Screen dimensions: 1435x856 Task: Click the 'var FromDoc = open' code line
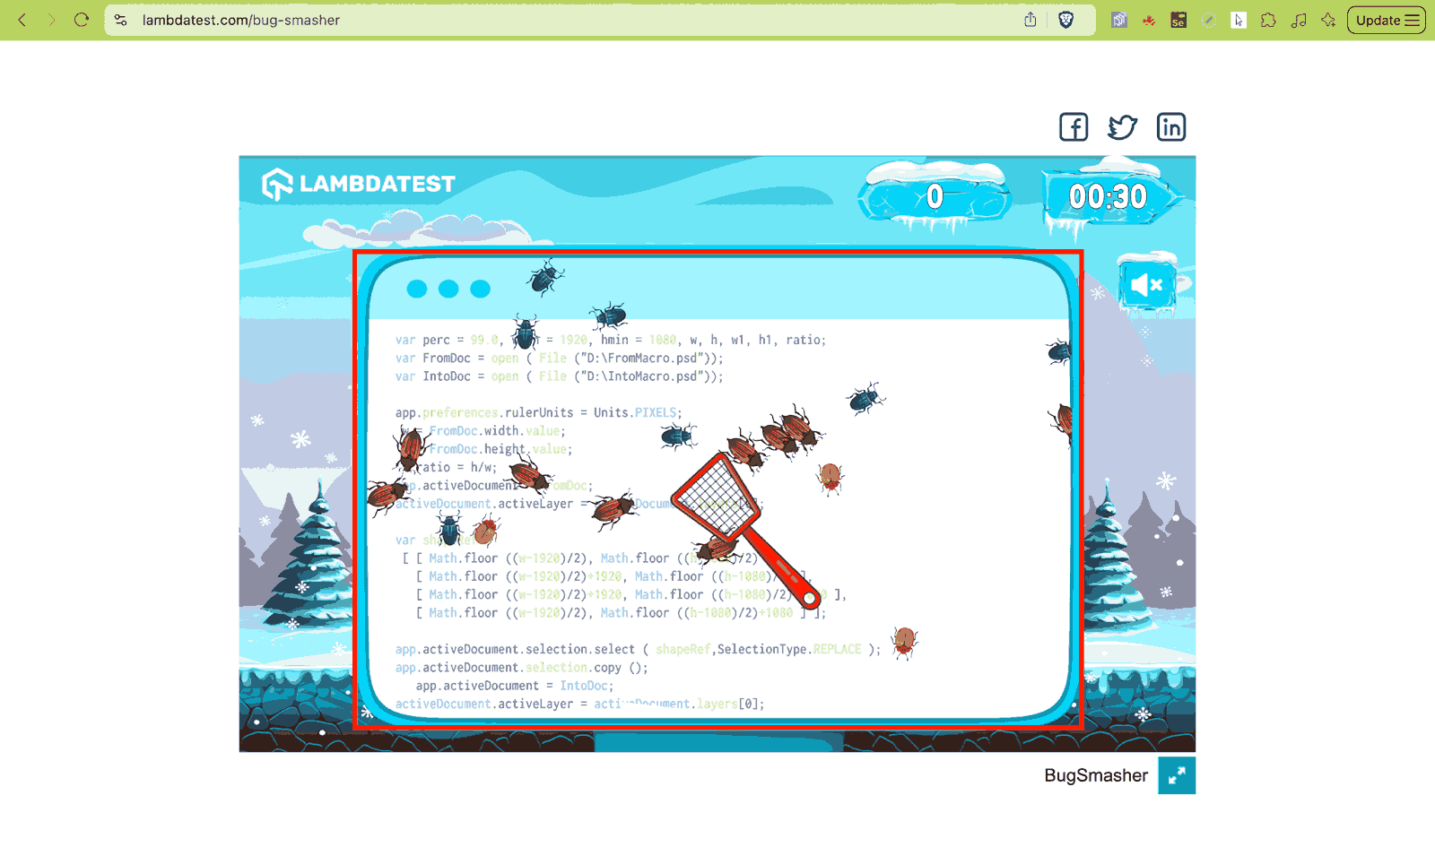pos(559,359)
